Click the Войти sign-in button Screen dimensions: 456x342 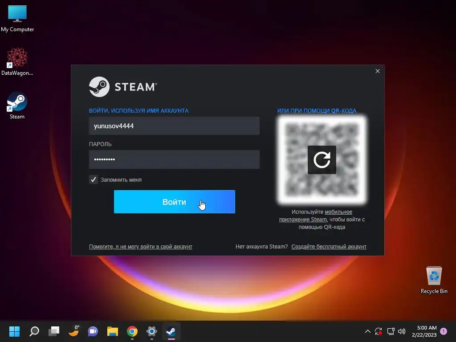pos(175,202)
